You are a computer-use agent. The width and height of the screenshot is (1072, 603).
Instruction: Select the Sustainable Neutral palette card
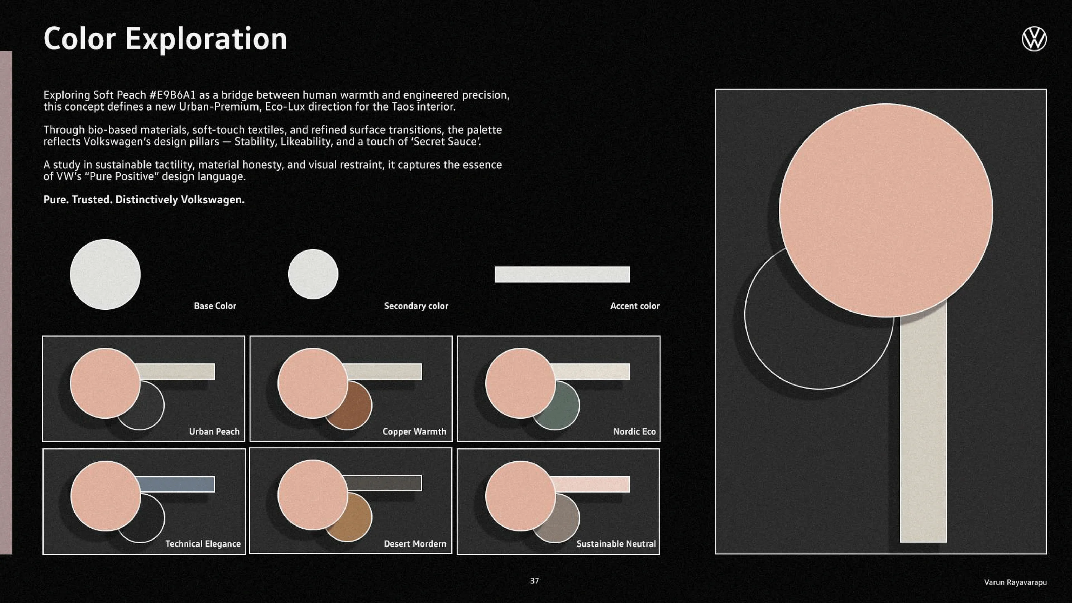pos(558,502)
